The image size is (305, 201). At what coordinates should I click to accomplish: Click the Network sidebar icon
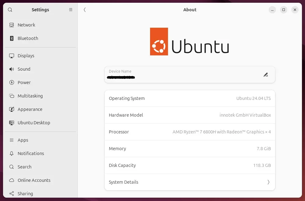coord(12,25)
